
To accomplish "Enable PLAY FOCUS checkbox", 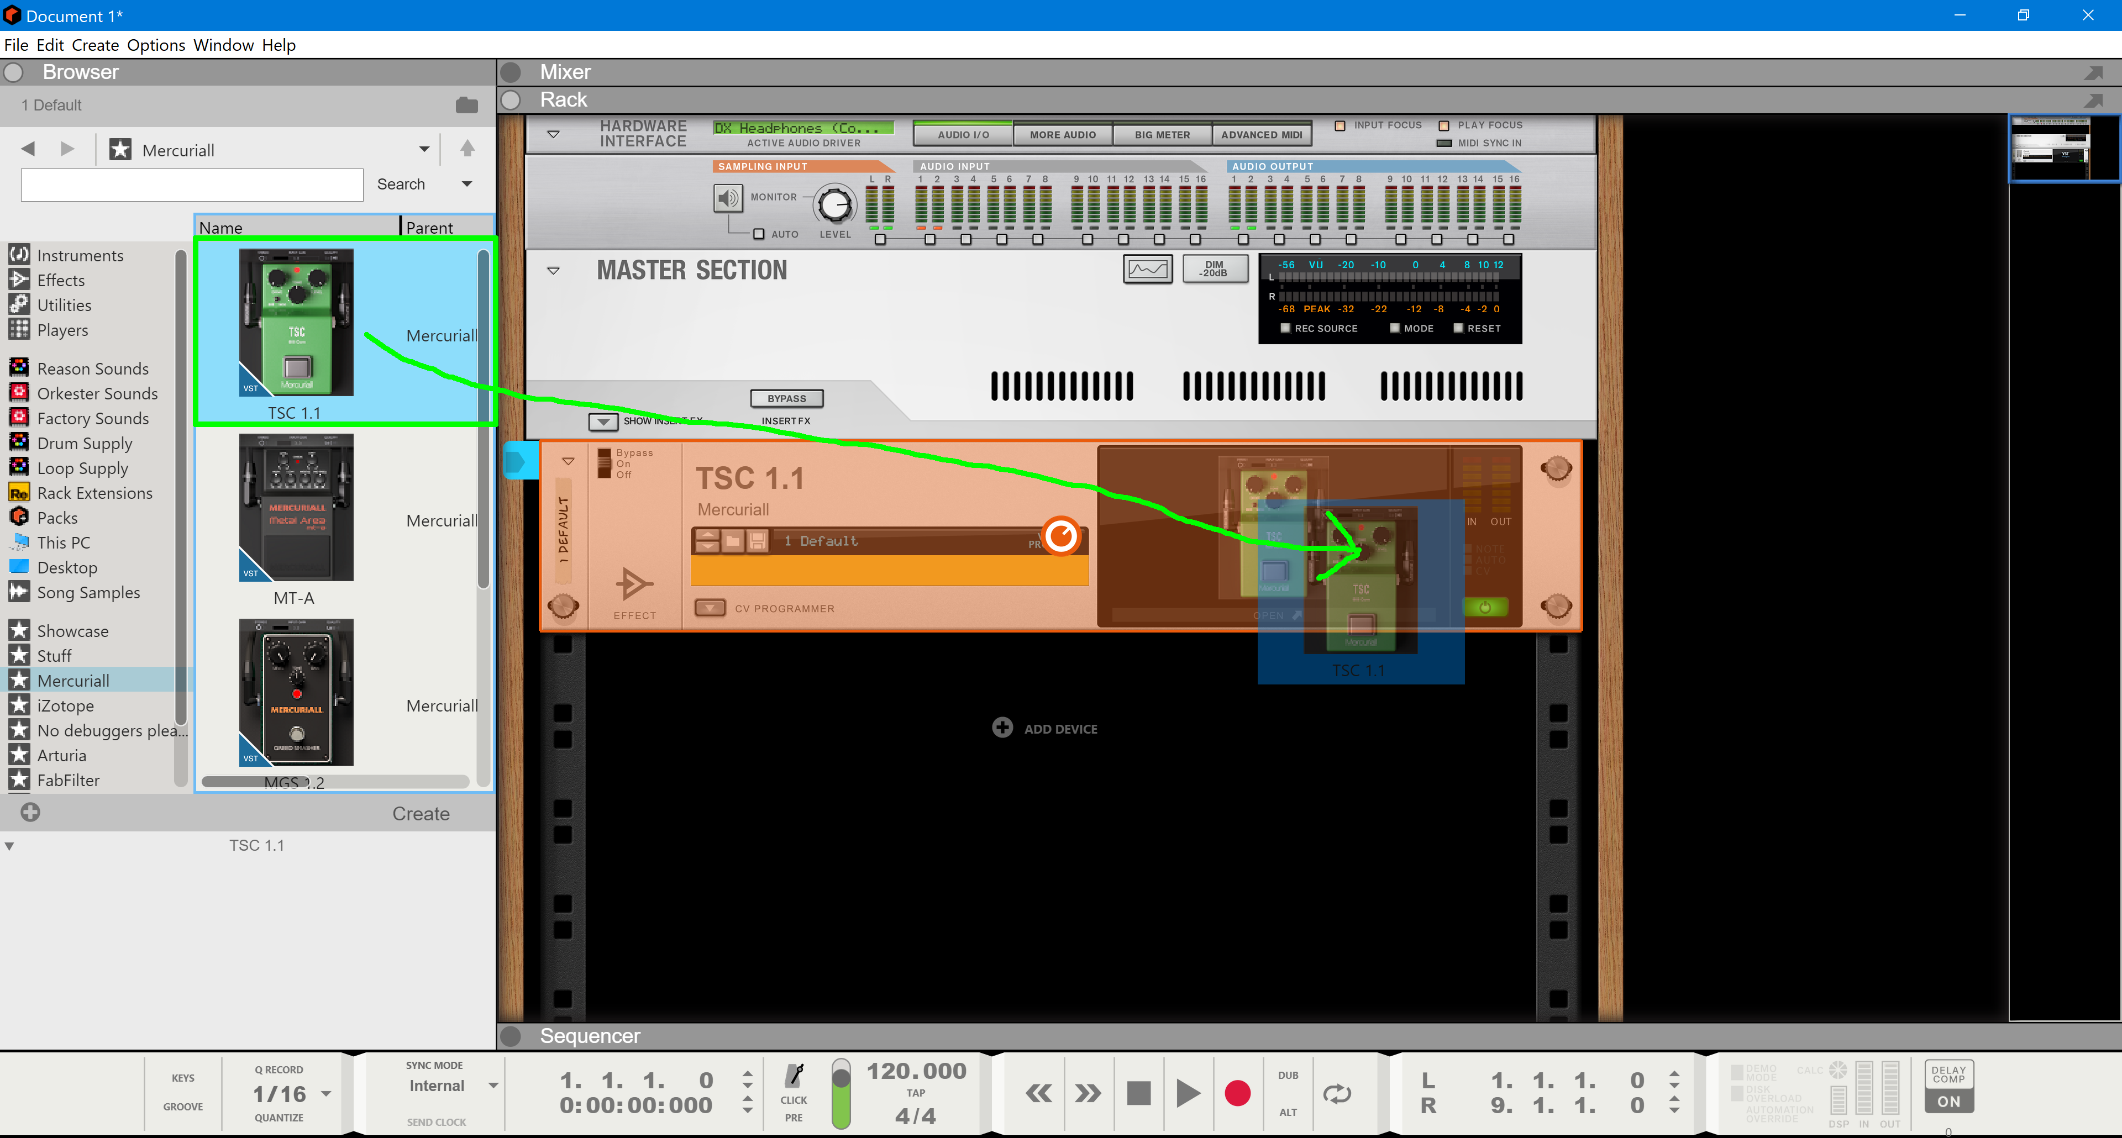I will pos(1443,125).
